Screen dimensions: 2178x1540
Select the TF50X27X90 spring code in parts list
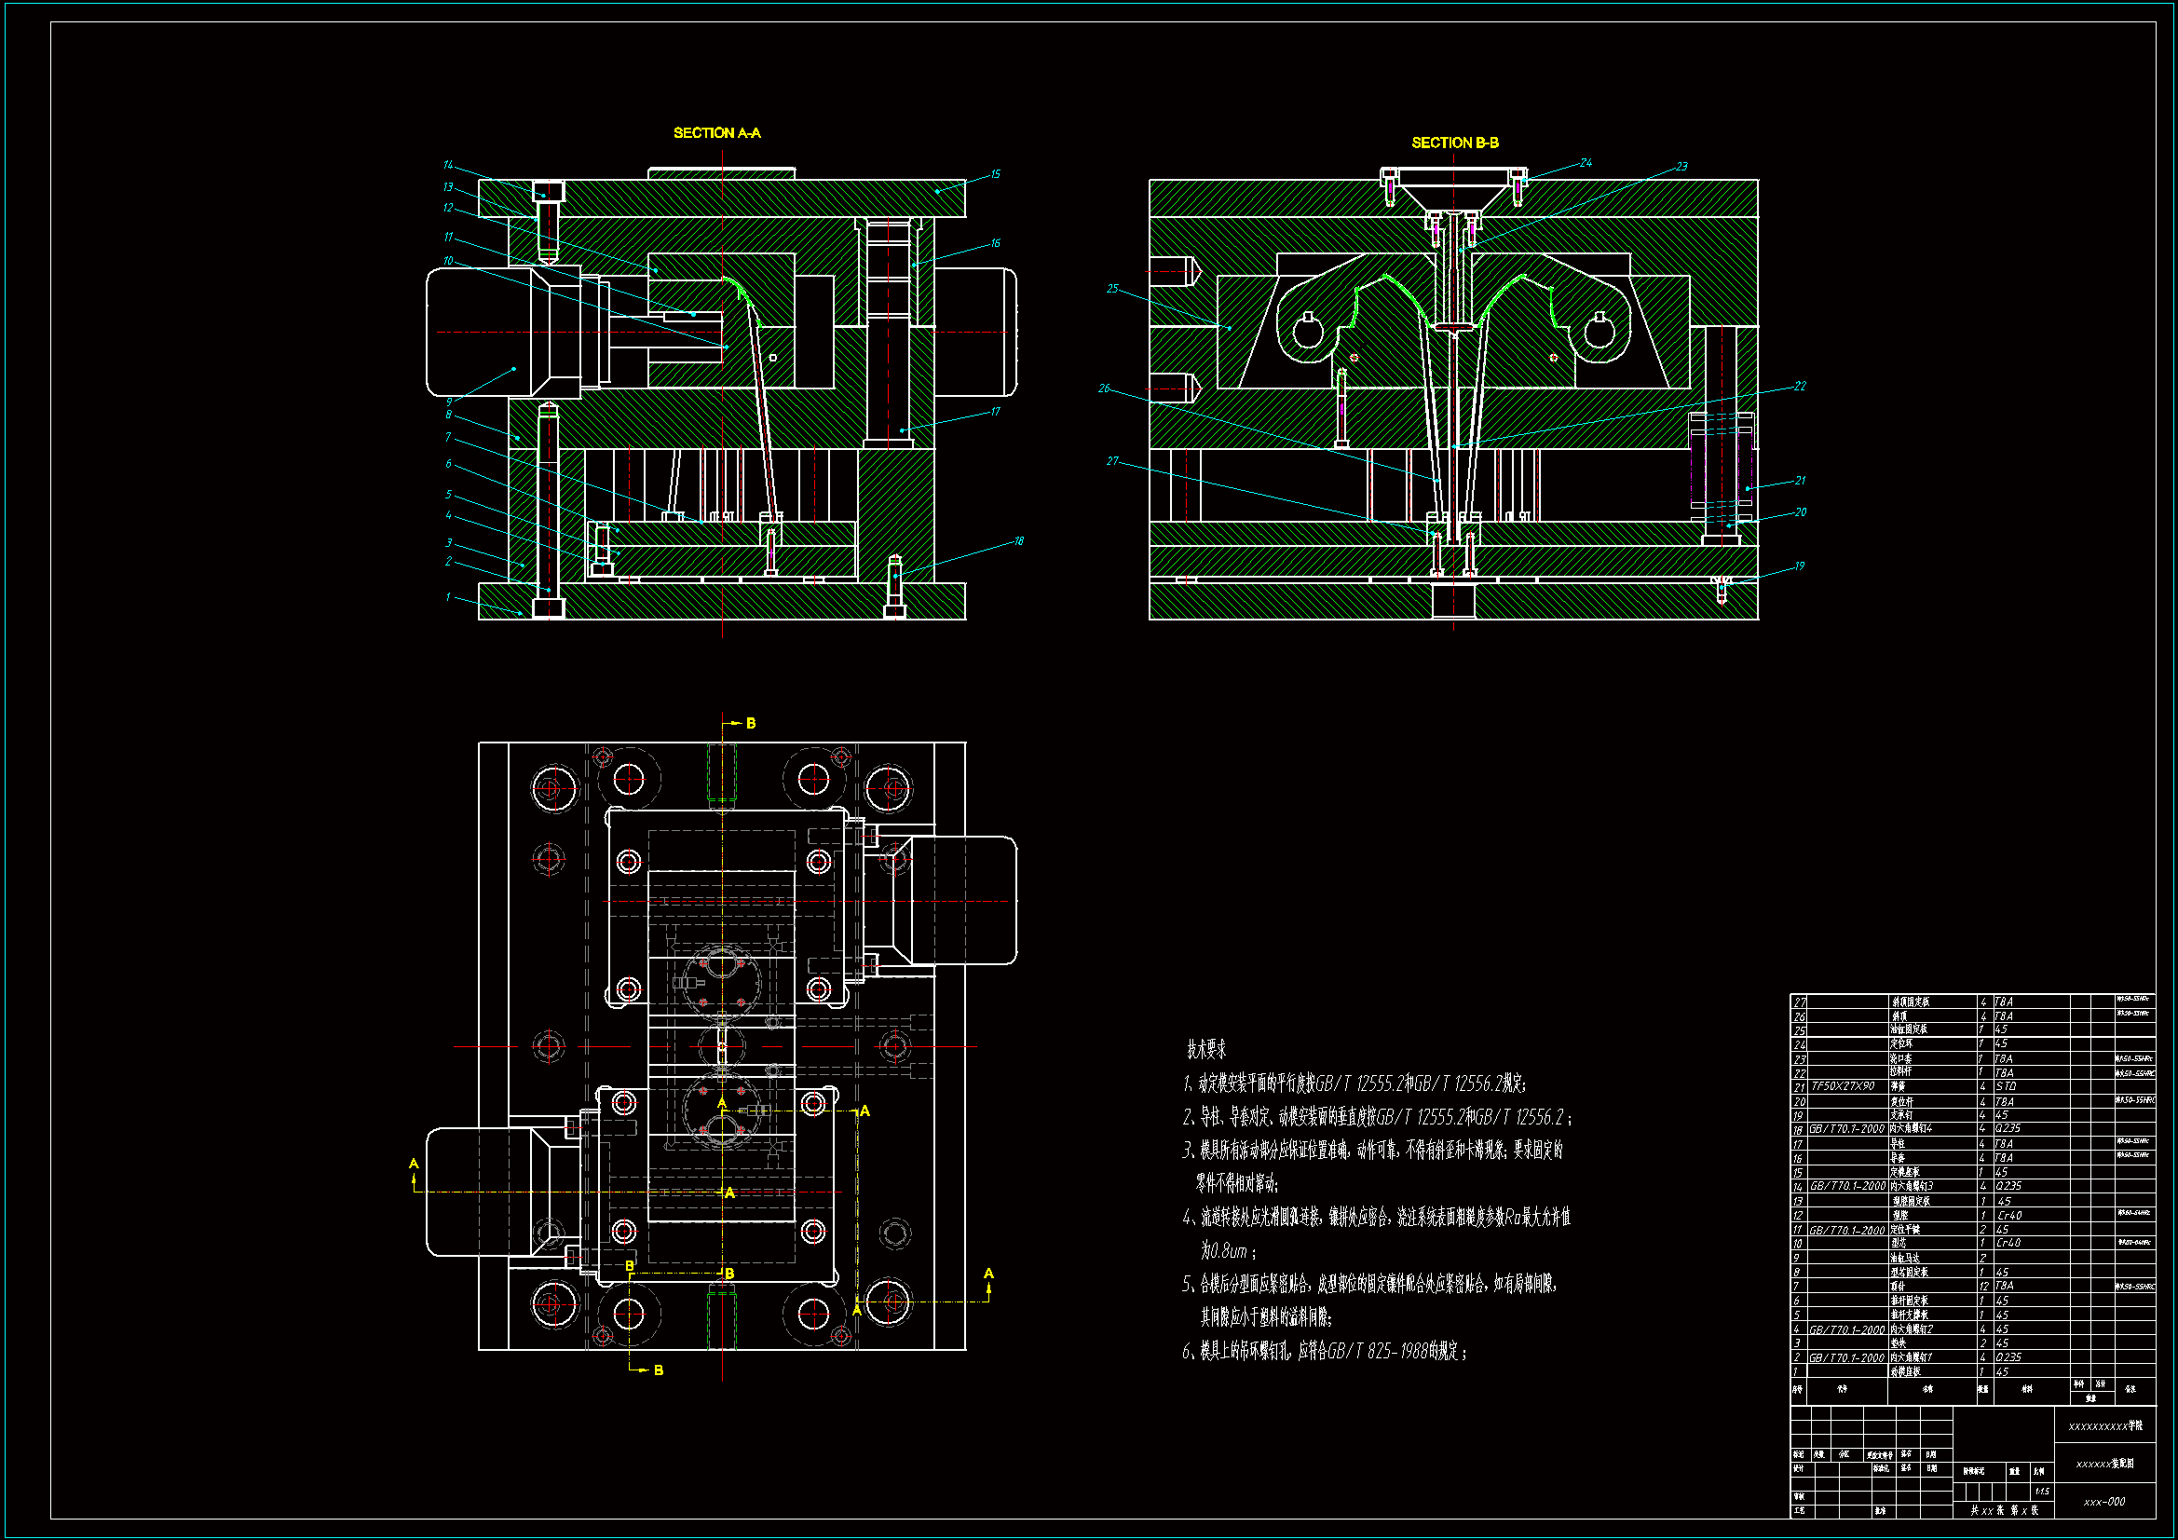1843,1086
